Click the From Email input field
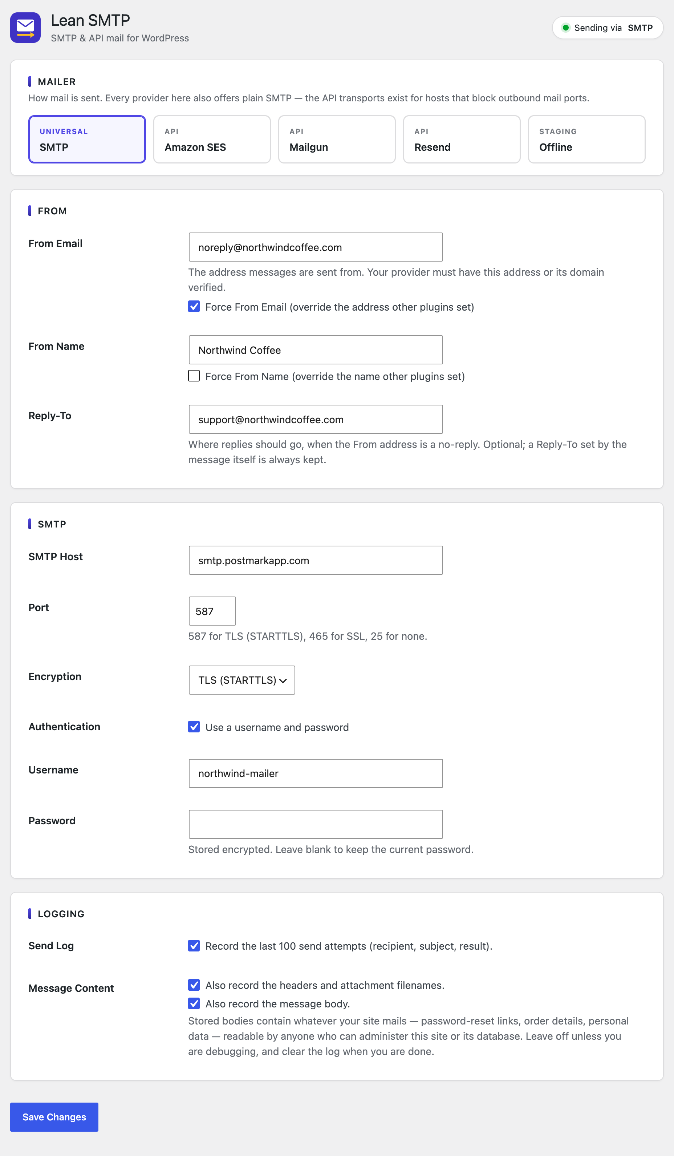This screenshot has width=674, height=1156. (x=316, y=247)
